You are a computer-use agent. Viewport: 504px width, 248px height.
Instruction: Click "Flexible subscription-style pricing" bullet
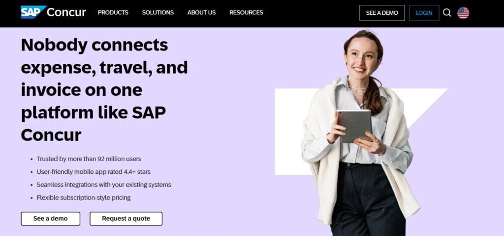click(83, 197)
